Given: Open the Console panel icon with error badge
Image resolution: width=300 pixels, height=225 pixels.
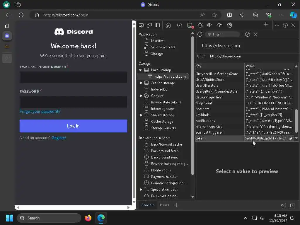Looking at the screenshot, I should [190, 25].
